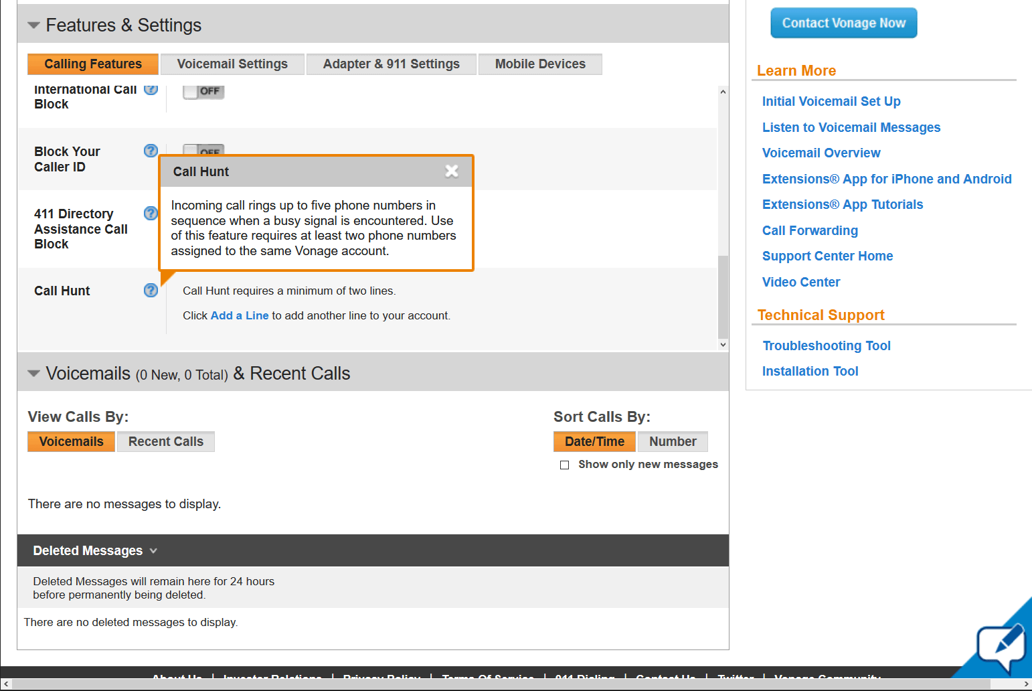The width and height of the screenshot is (1032, 691).
Task: Open the Adapter & 911 Settings tab
Action: (x=392, y=64)
